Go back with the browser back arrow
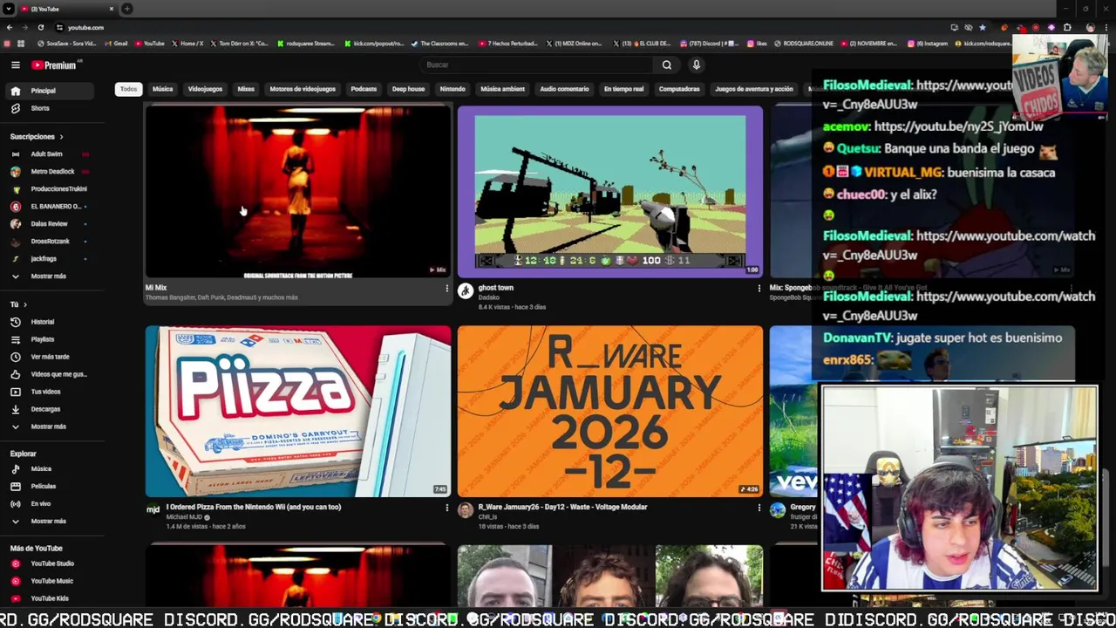 [x=8, y=27]
